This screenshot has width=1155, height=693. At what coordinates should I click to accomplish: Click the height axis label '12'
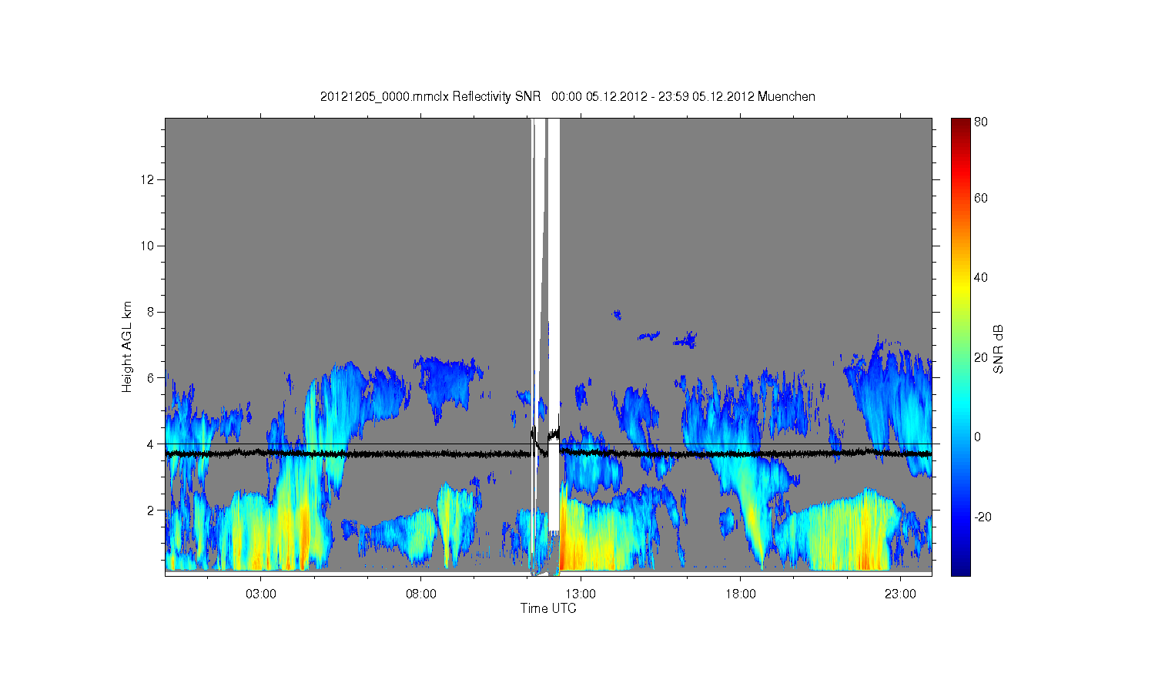[x=149, y=179]
